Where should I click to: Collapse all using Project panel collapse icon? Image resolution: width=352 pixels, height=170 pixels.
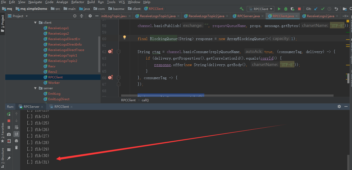82,16
